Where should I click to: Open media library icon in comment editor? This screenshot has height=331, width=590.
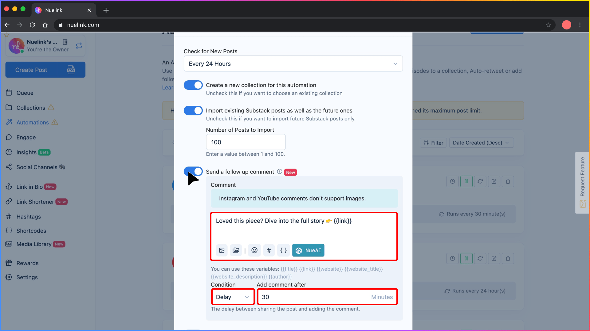[x=236, y=250]
